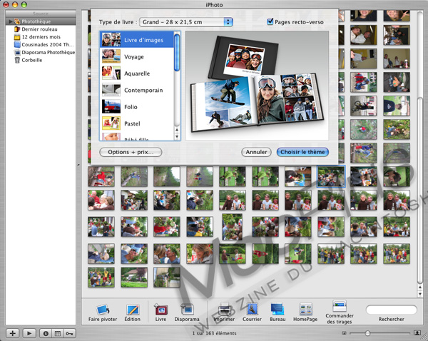Click the play slideshow button at bottom left

pyautogui.click(x=29, y=333)
